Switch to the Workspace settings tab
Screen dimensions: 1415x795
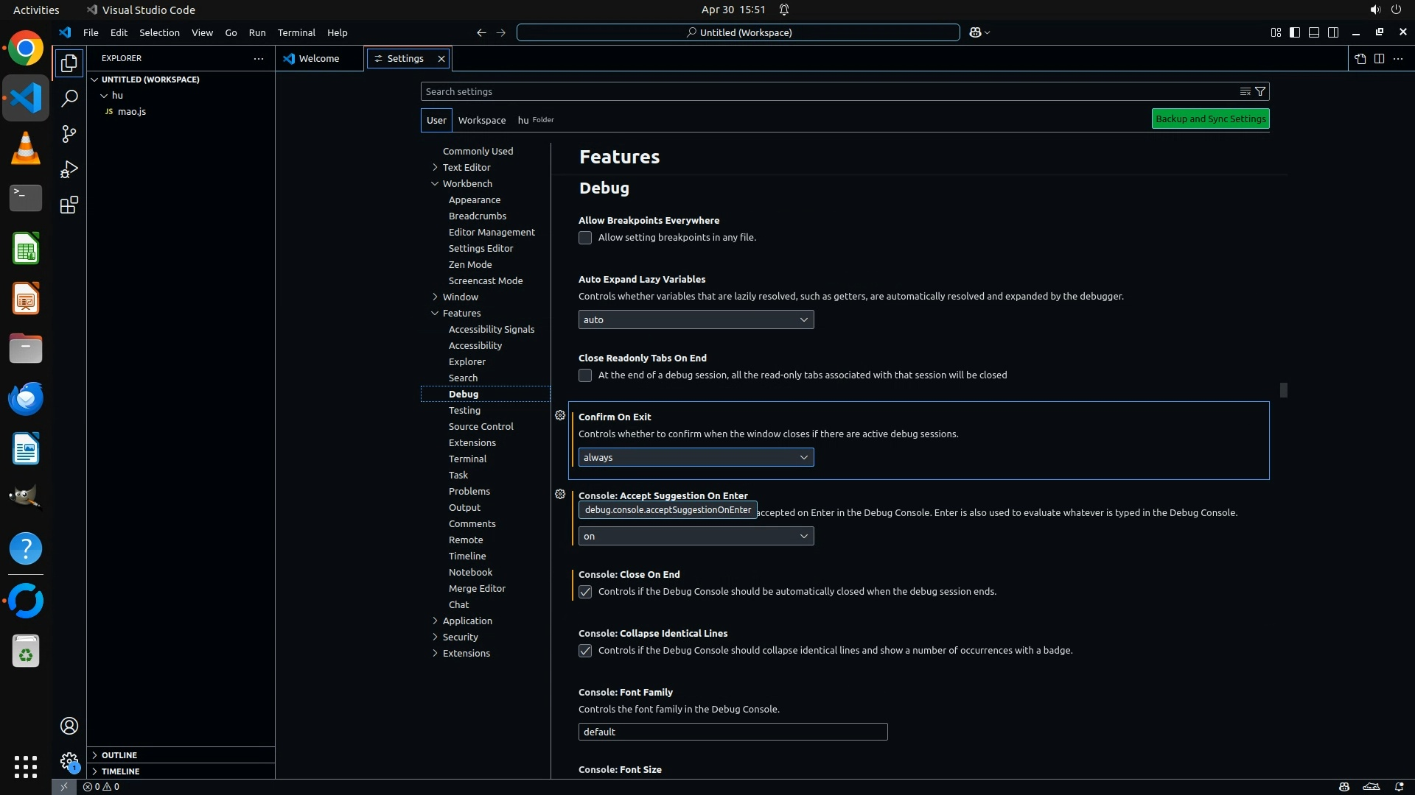481,120
